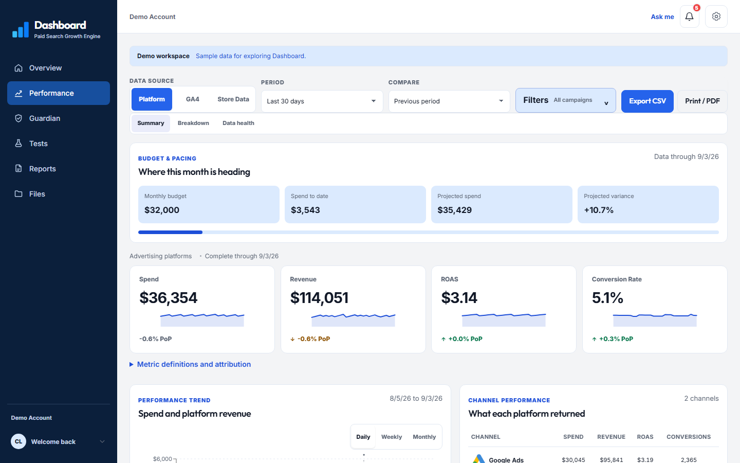Click the Revenue down arrow indicator
Screen dimensions: 740x463
[x=292, y=339]
